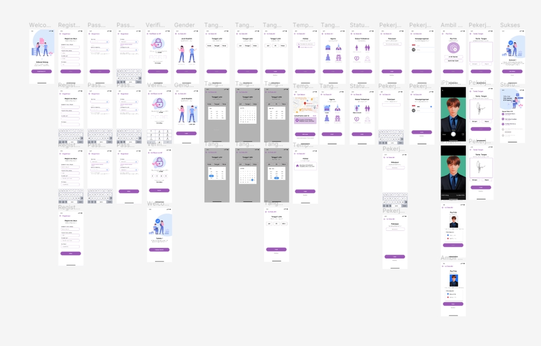Select the broken-heart Cerai icon on Status Perkawinan
This screenshot has height=346, width=541.
point(357,60)
